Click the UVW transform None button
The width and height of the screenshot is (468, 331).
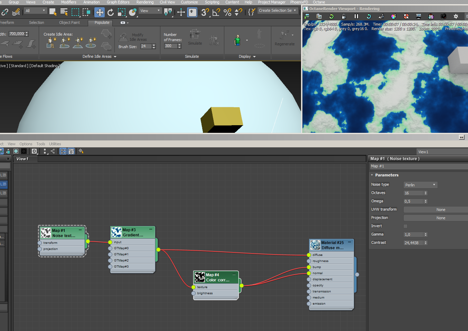(436, 210)
